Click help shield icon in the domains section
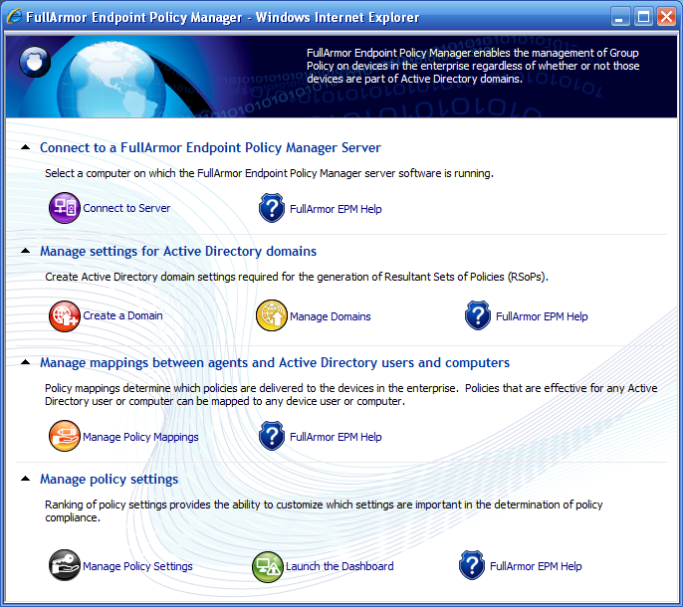The width and height of the screenshot is (683, 607). (x=478, y=315)
